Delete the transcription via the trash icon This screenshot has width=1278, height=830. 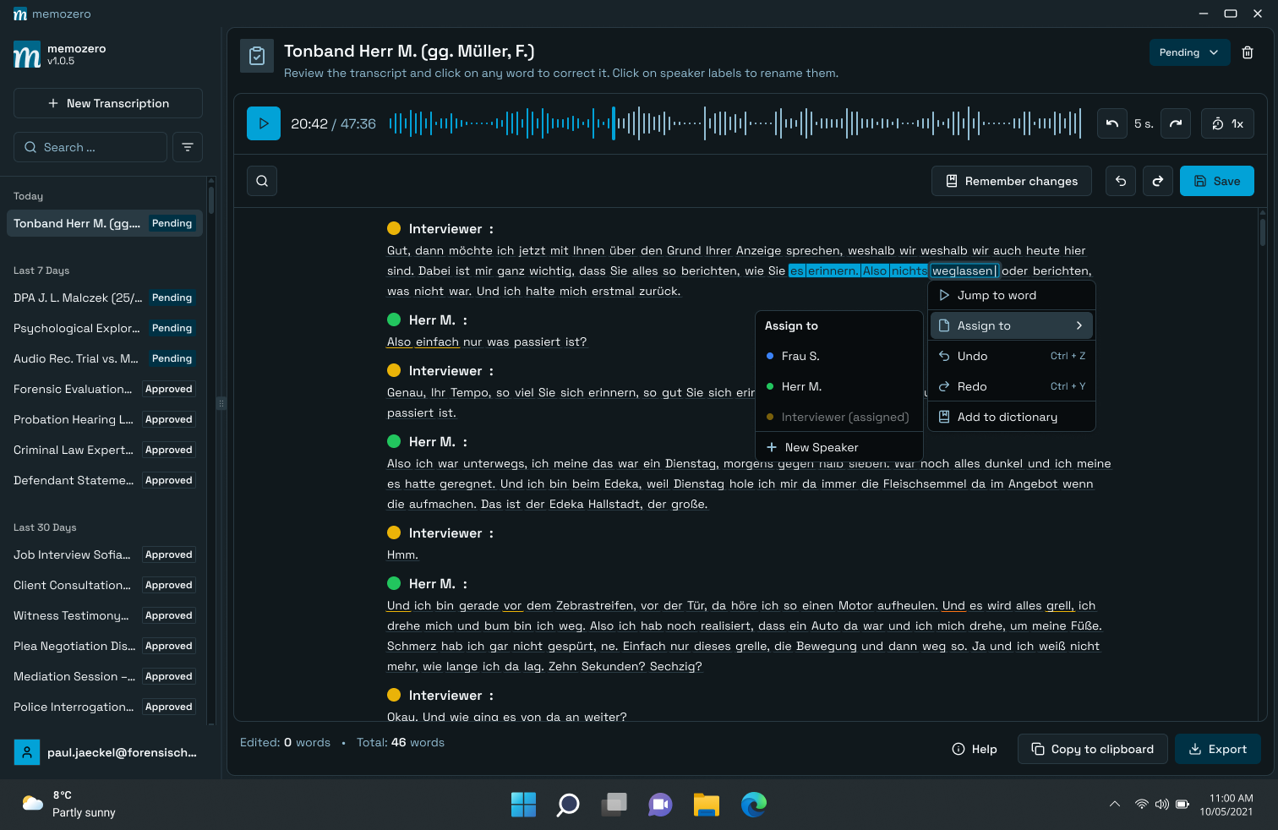(x=1248, y=52)
